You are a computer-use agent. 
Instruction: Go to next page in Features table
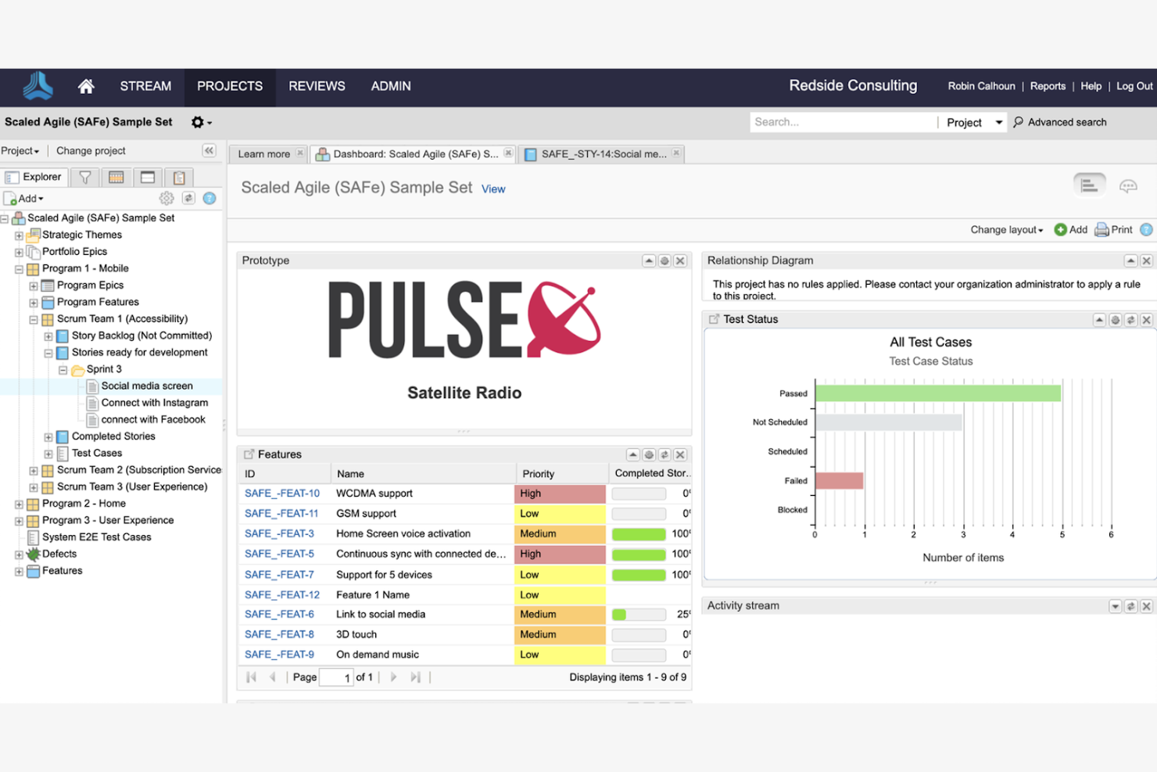pos(393,677)
